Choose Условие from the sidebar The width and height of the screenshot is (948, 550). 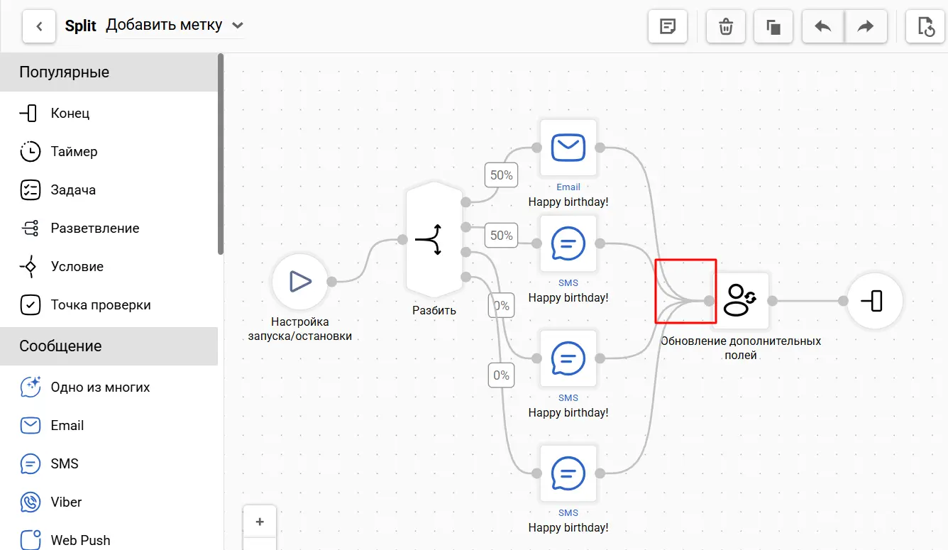(77, 267)
